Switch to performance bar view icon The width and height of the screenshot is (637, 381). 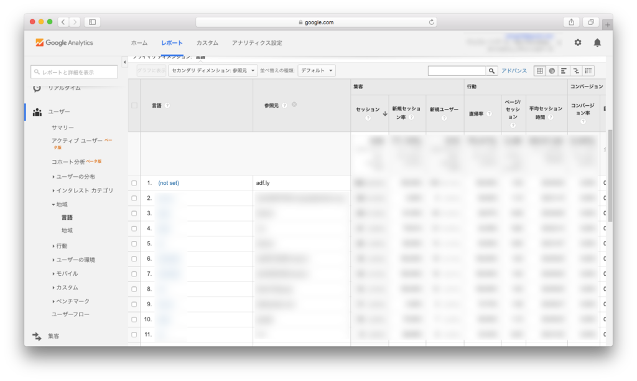pos(564,71)
